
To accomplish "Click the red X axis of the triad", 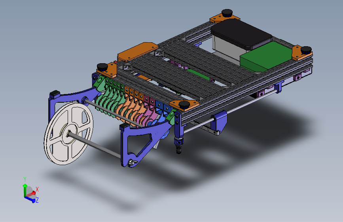I will [31, 194].
